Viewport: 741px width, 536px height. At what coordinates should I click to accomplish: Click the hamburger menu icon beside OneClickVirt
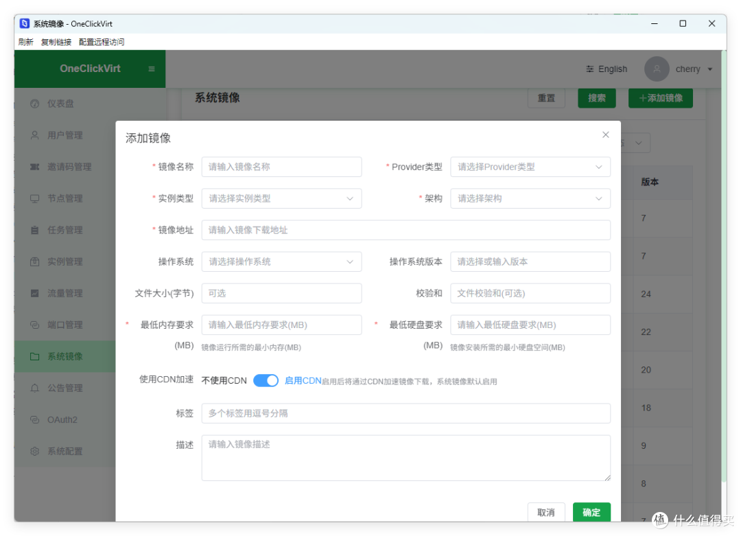pyautogui.click(x=152, y=69)
